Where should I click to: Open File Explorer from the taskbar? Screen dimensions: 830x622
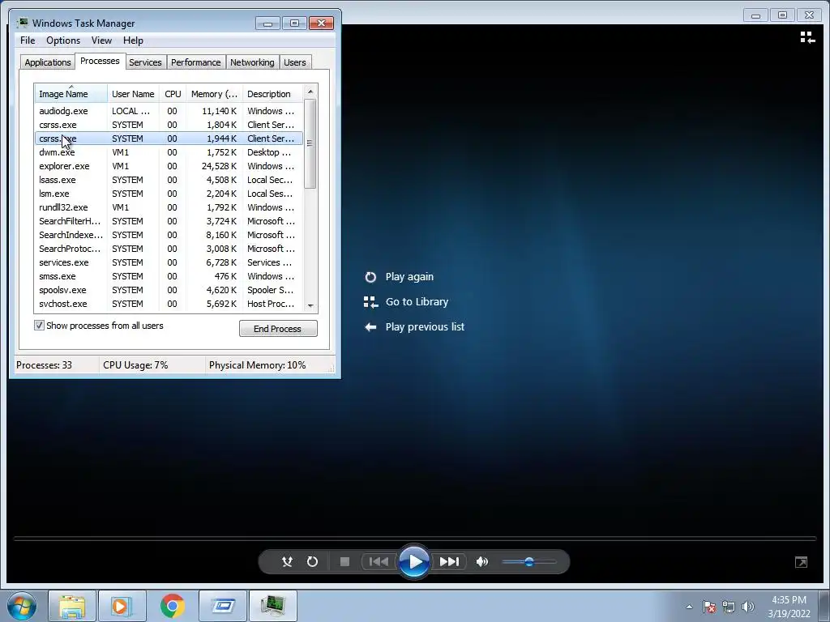click(x=72, y=606)
